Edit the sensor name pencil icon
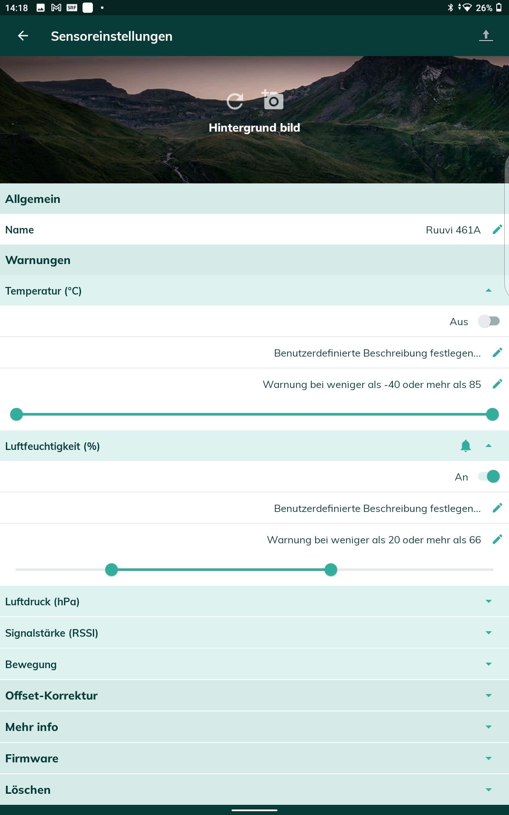Viewport: 509px width, 815px height. (498, 230)
